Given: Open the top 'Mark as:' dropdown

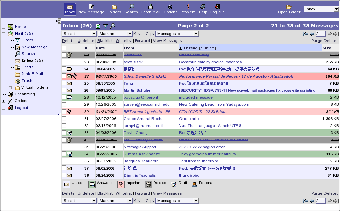Looking at the screenshot, I should (115, 34).
